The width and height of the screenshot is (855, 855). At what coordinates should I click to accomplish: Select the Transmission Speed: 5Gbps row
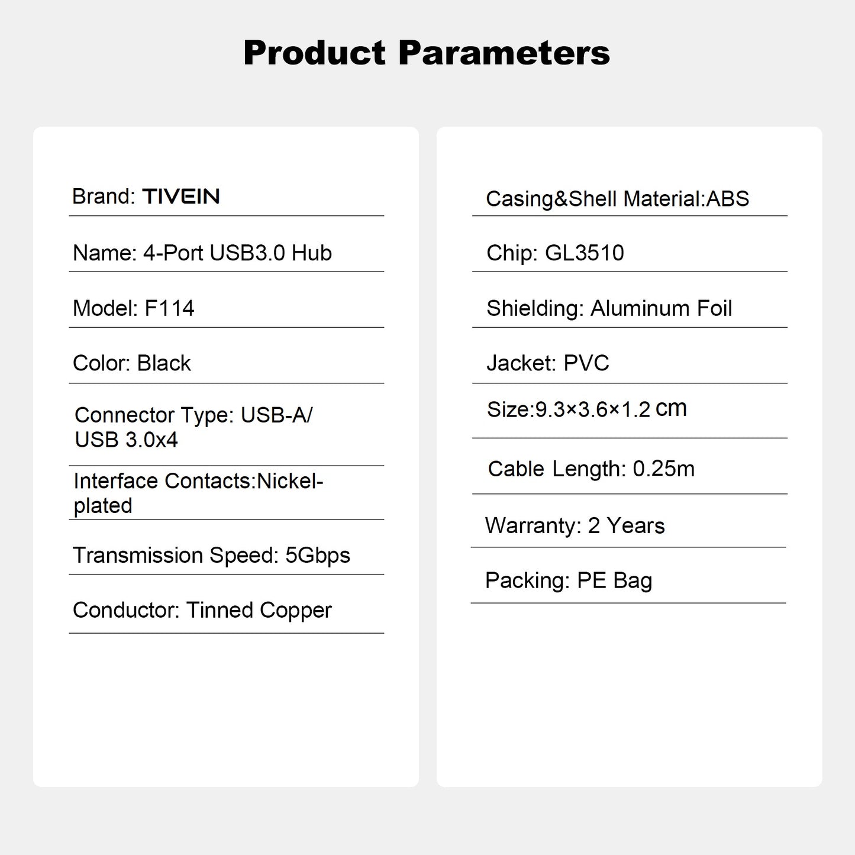pyautogui.click(x=211, y=556)
